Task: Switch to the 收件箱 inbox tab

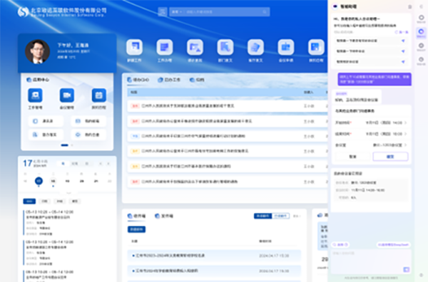Action: pos(136,216)
